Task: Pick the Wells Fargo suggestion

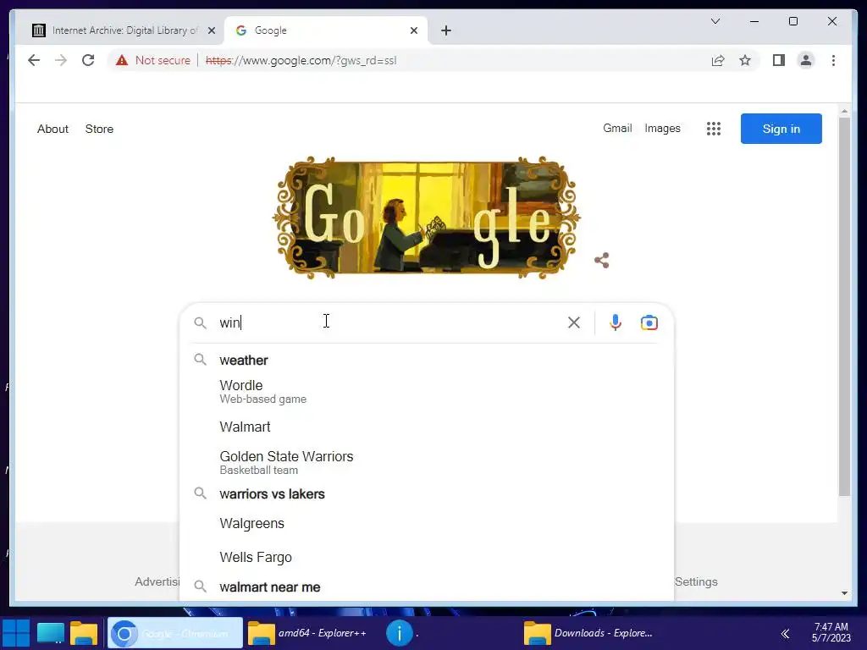Action: click(427, 557)
